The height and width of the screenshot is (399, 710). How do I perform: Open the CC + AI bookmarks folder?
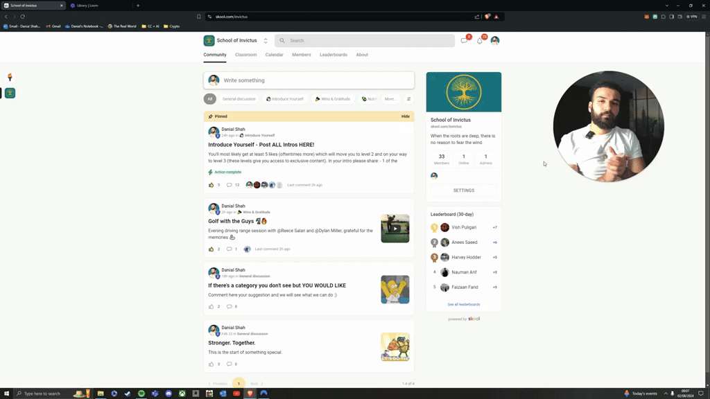tap(150, 26)
